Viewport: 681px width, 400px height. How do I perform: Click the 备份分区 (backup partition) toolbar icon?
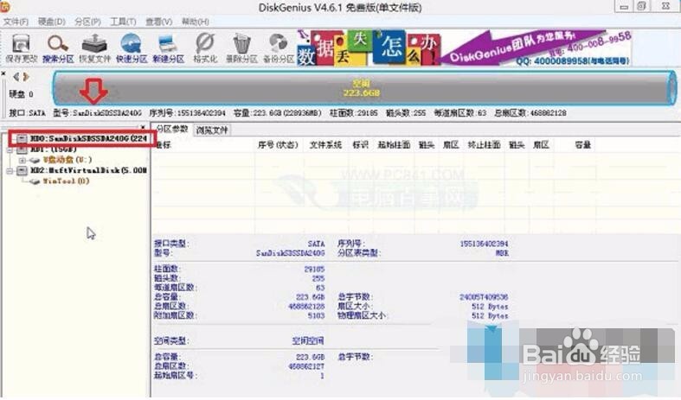point(279,44)
